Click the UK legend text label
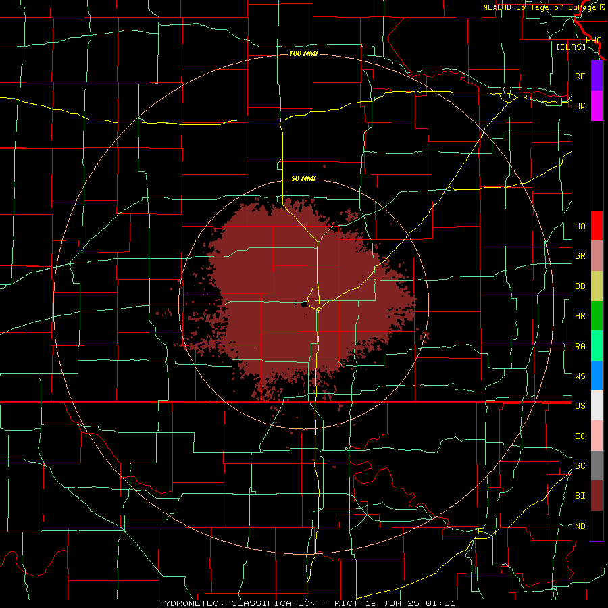Image resolution: width=608 pixels, height=608 pixels. pos(580,106)
